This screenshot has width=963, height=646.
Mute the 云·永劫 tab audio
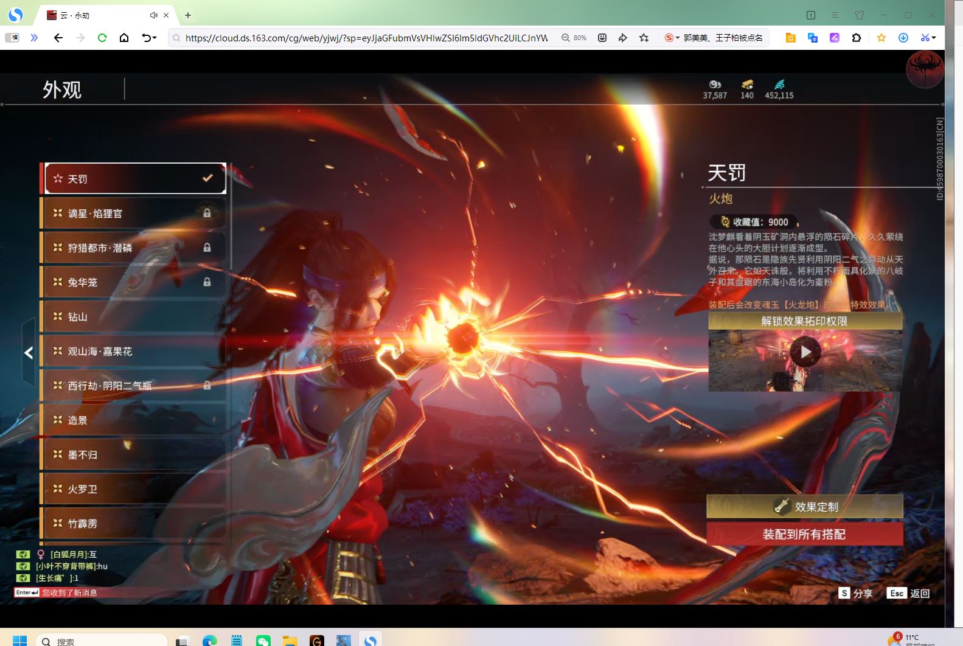click(153, 15)
